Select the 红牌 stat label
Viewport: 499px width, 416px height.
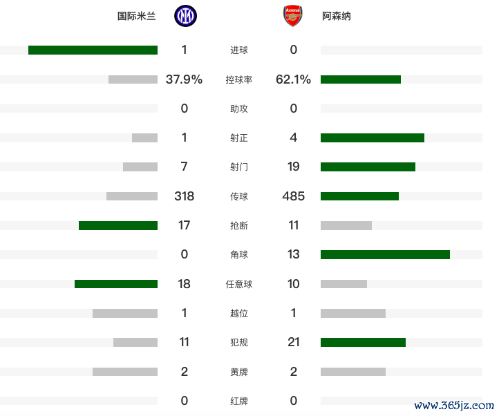pyautogui.click(x=239, y=401)
